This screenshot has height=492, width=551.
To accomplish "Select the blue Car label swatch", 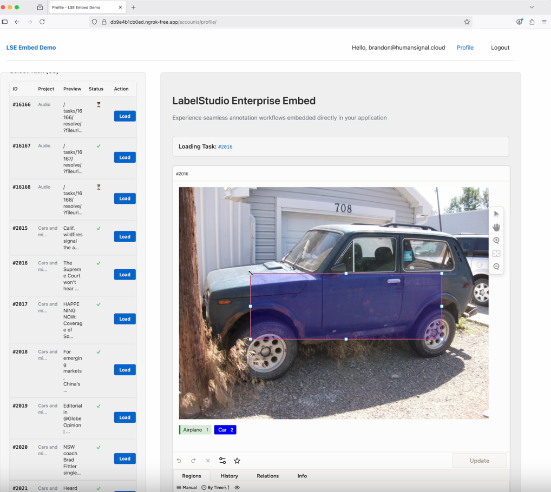I will pos(225,429).
